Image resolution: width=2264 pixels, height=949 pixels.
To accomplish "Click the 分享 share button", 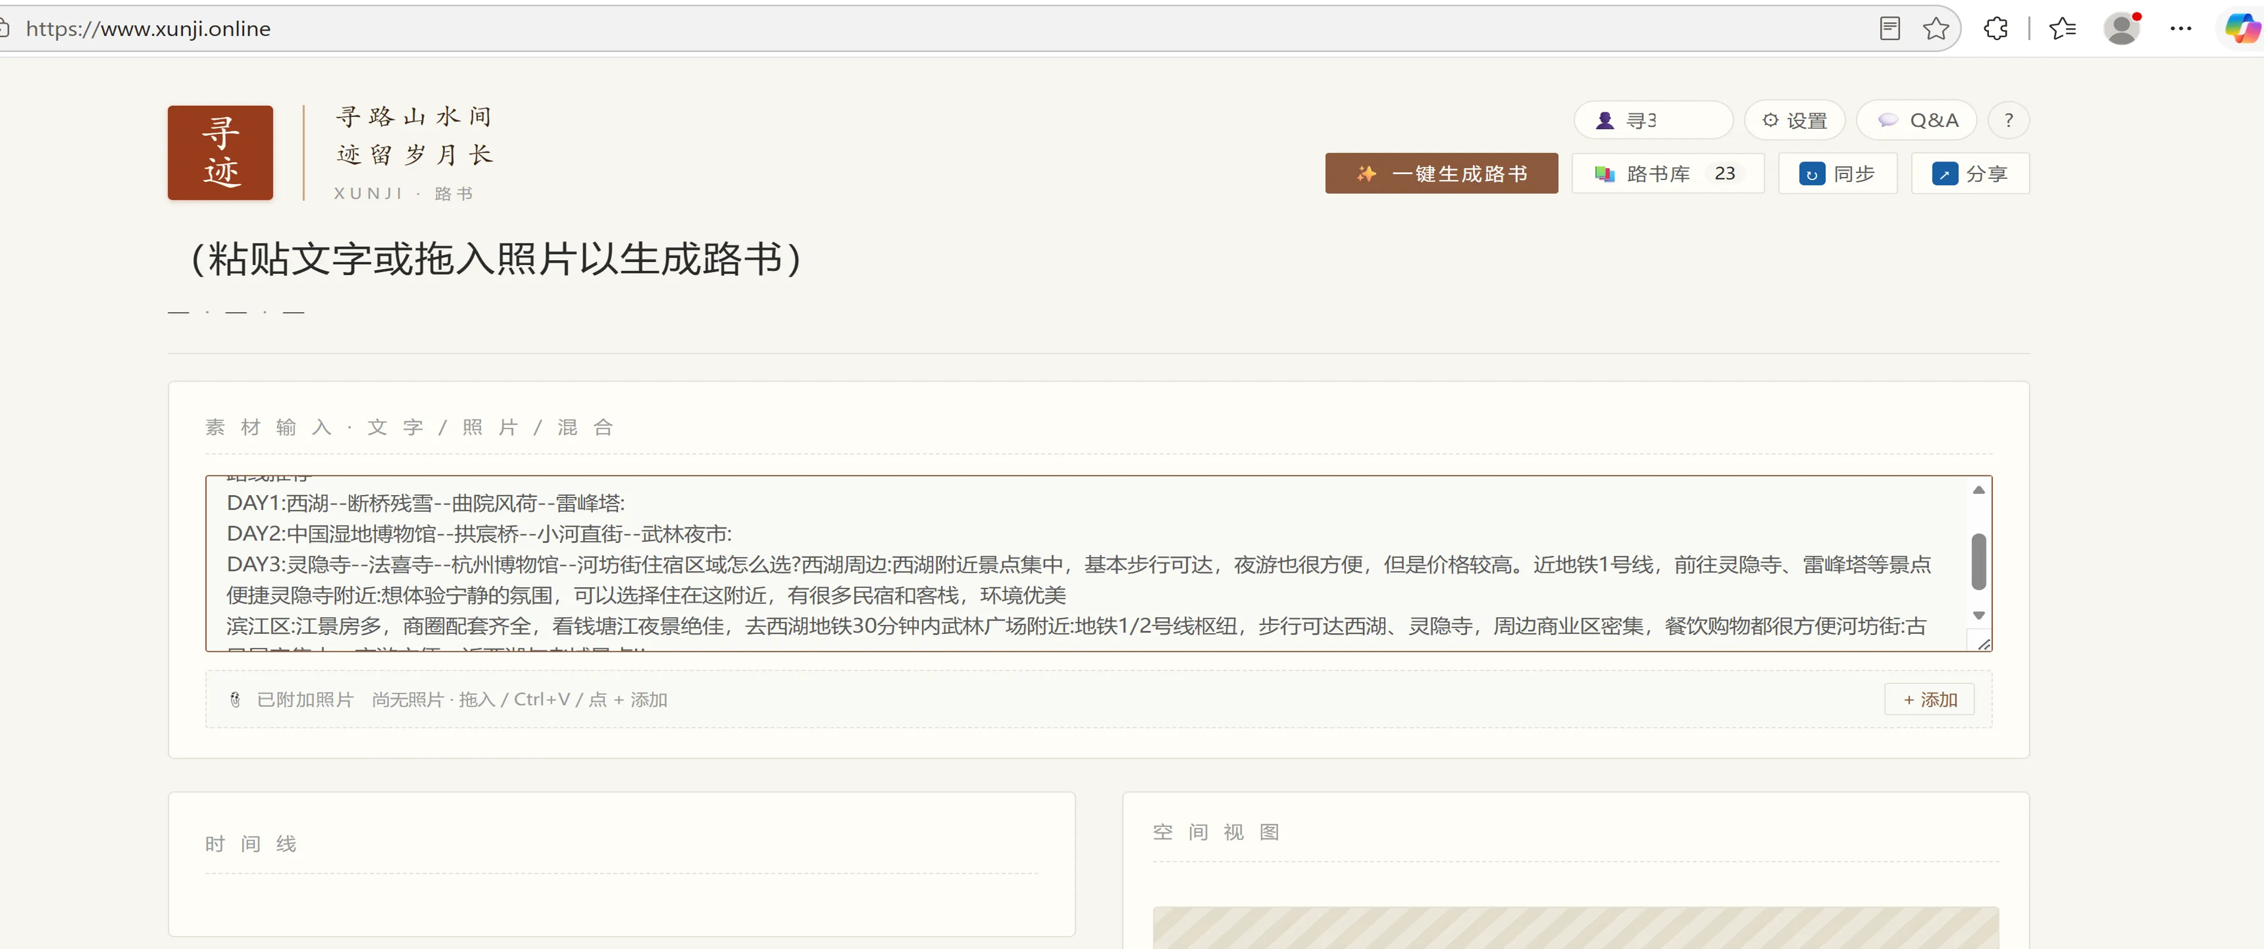I will 1970,173.
